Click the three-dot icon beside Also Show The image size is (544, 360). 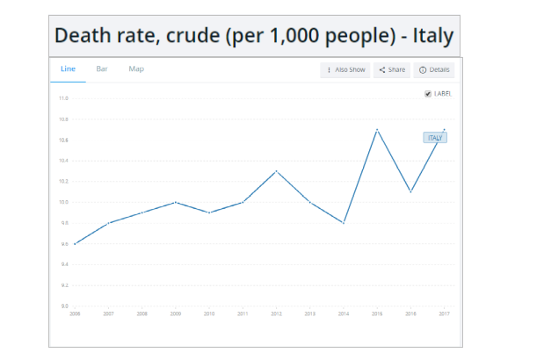click(x=329, y=69)
